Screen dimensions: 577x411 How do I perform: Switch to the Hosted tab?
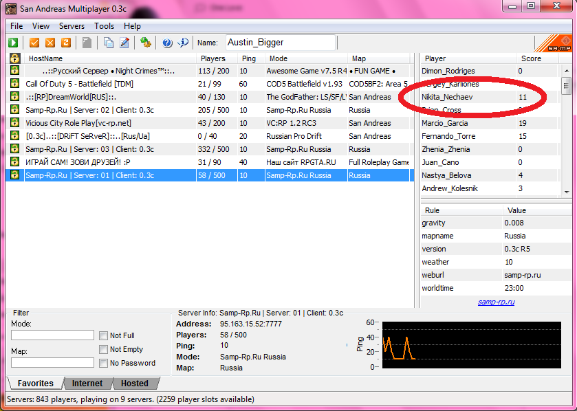(x=135, y=384)
